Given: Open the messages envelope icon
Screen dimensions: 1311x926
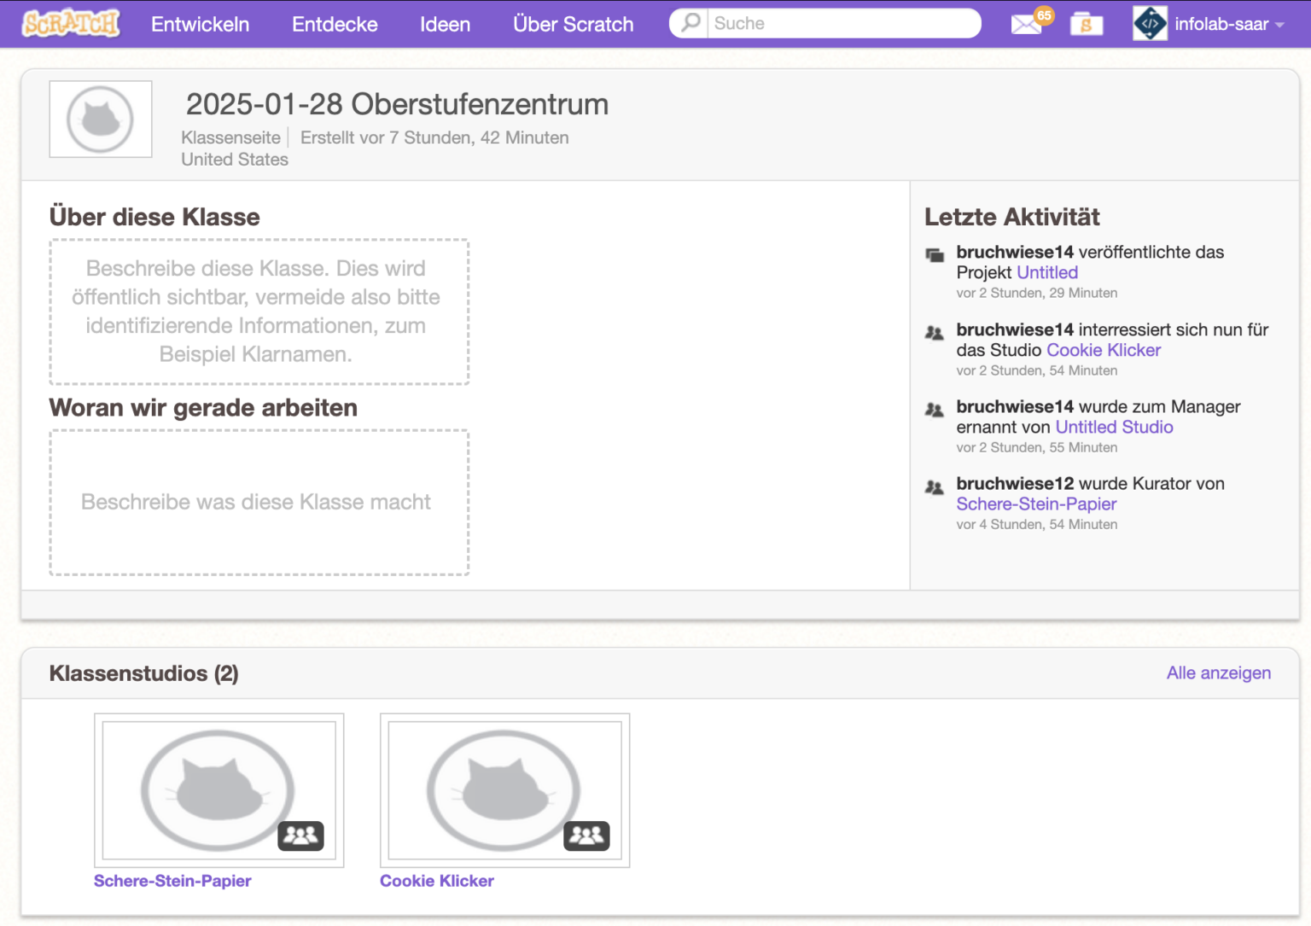Looking at the screenshot, I should click(1026, 24).
